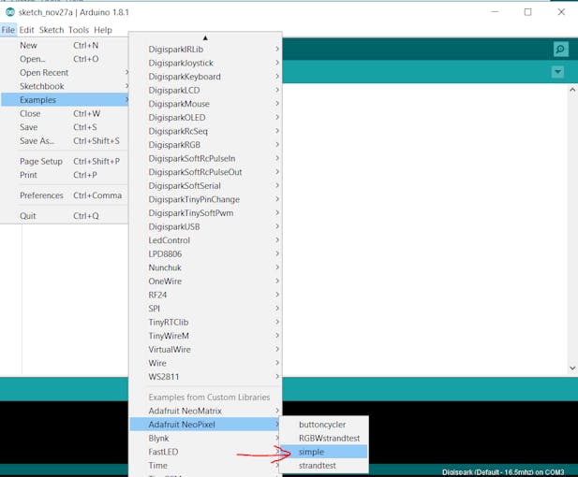Viewport: 578px width, 477px height.
Task: Open DigisparkRGB examples submenu
Action: pos(205,145)
